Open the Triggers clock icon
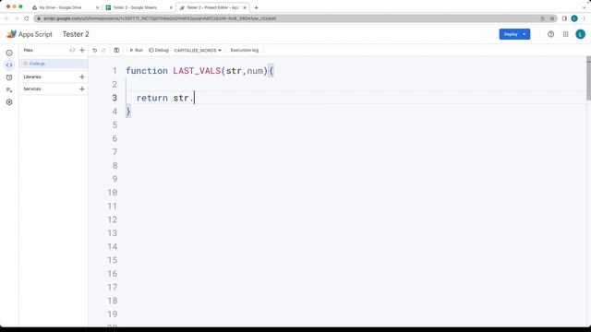 pos(9,77)
